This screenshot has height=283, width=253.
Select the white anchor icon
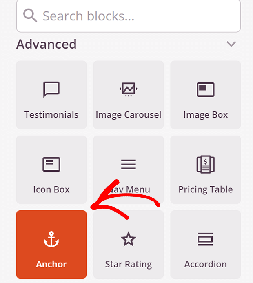click(x=51, y=239)
